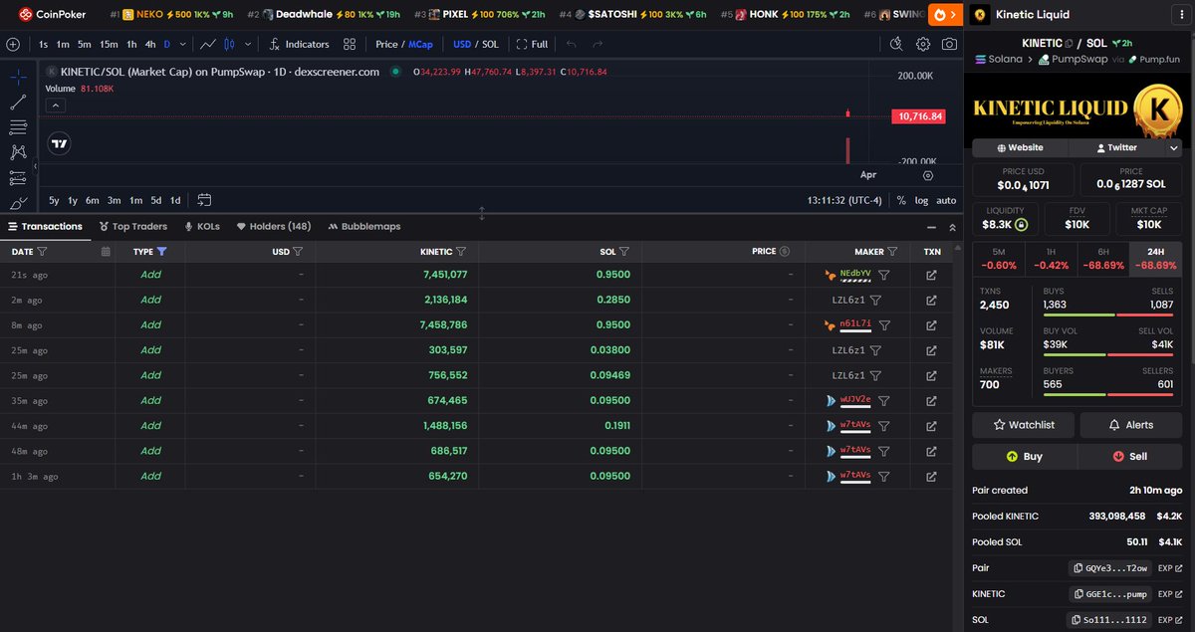Open the Bubblemaps tab
The width and height of the screenshot is (1195, 632).
[x=364, y=227]
